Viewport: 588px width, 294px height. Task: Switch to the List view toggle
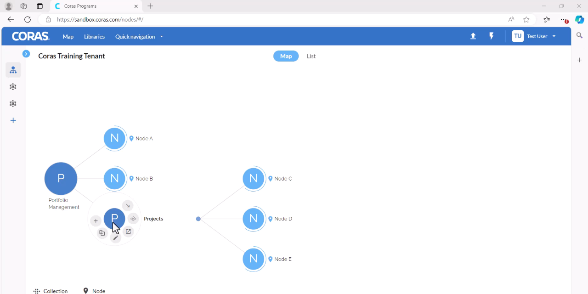coord(311,56)
